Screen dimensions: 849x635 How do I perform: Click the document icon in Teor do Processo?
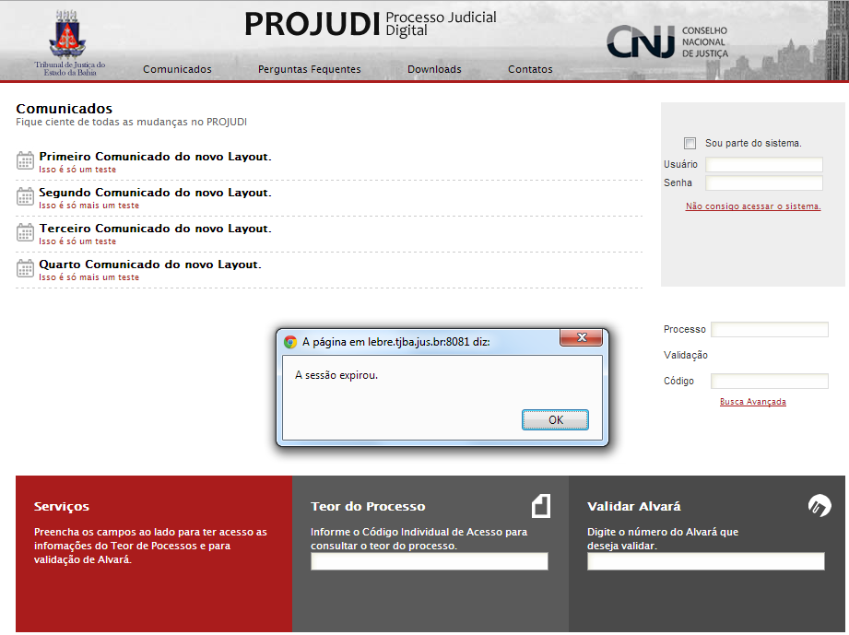pos(541,506)
